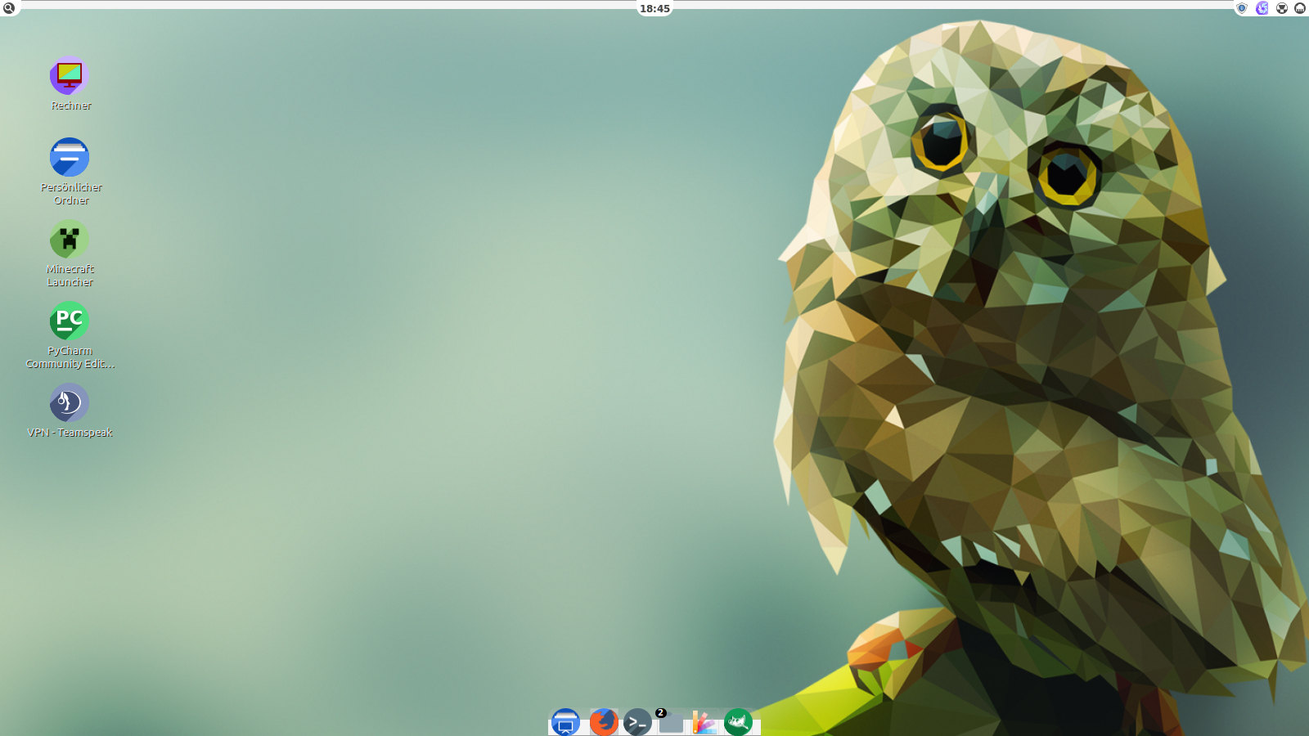Launch GIMP from the dock
Screen dimensions: 1309x736
point(738,722)
